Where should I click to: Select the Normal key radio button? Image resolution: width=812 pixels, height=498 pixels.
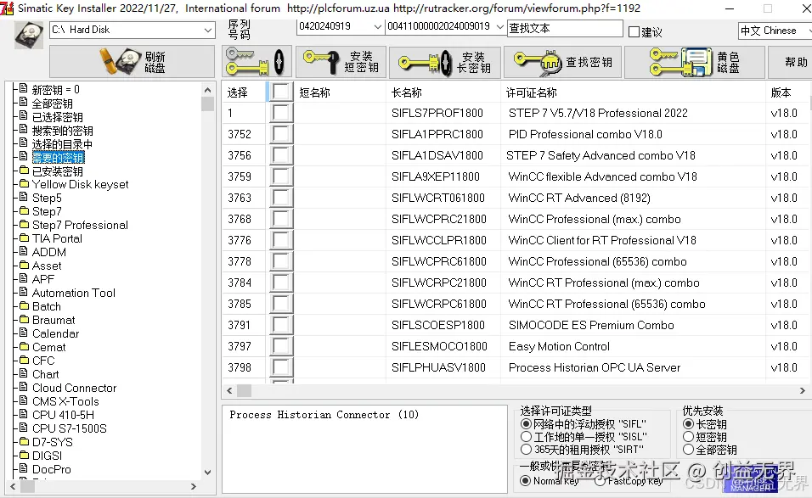coord(526,481)
